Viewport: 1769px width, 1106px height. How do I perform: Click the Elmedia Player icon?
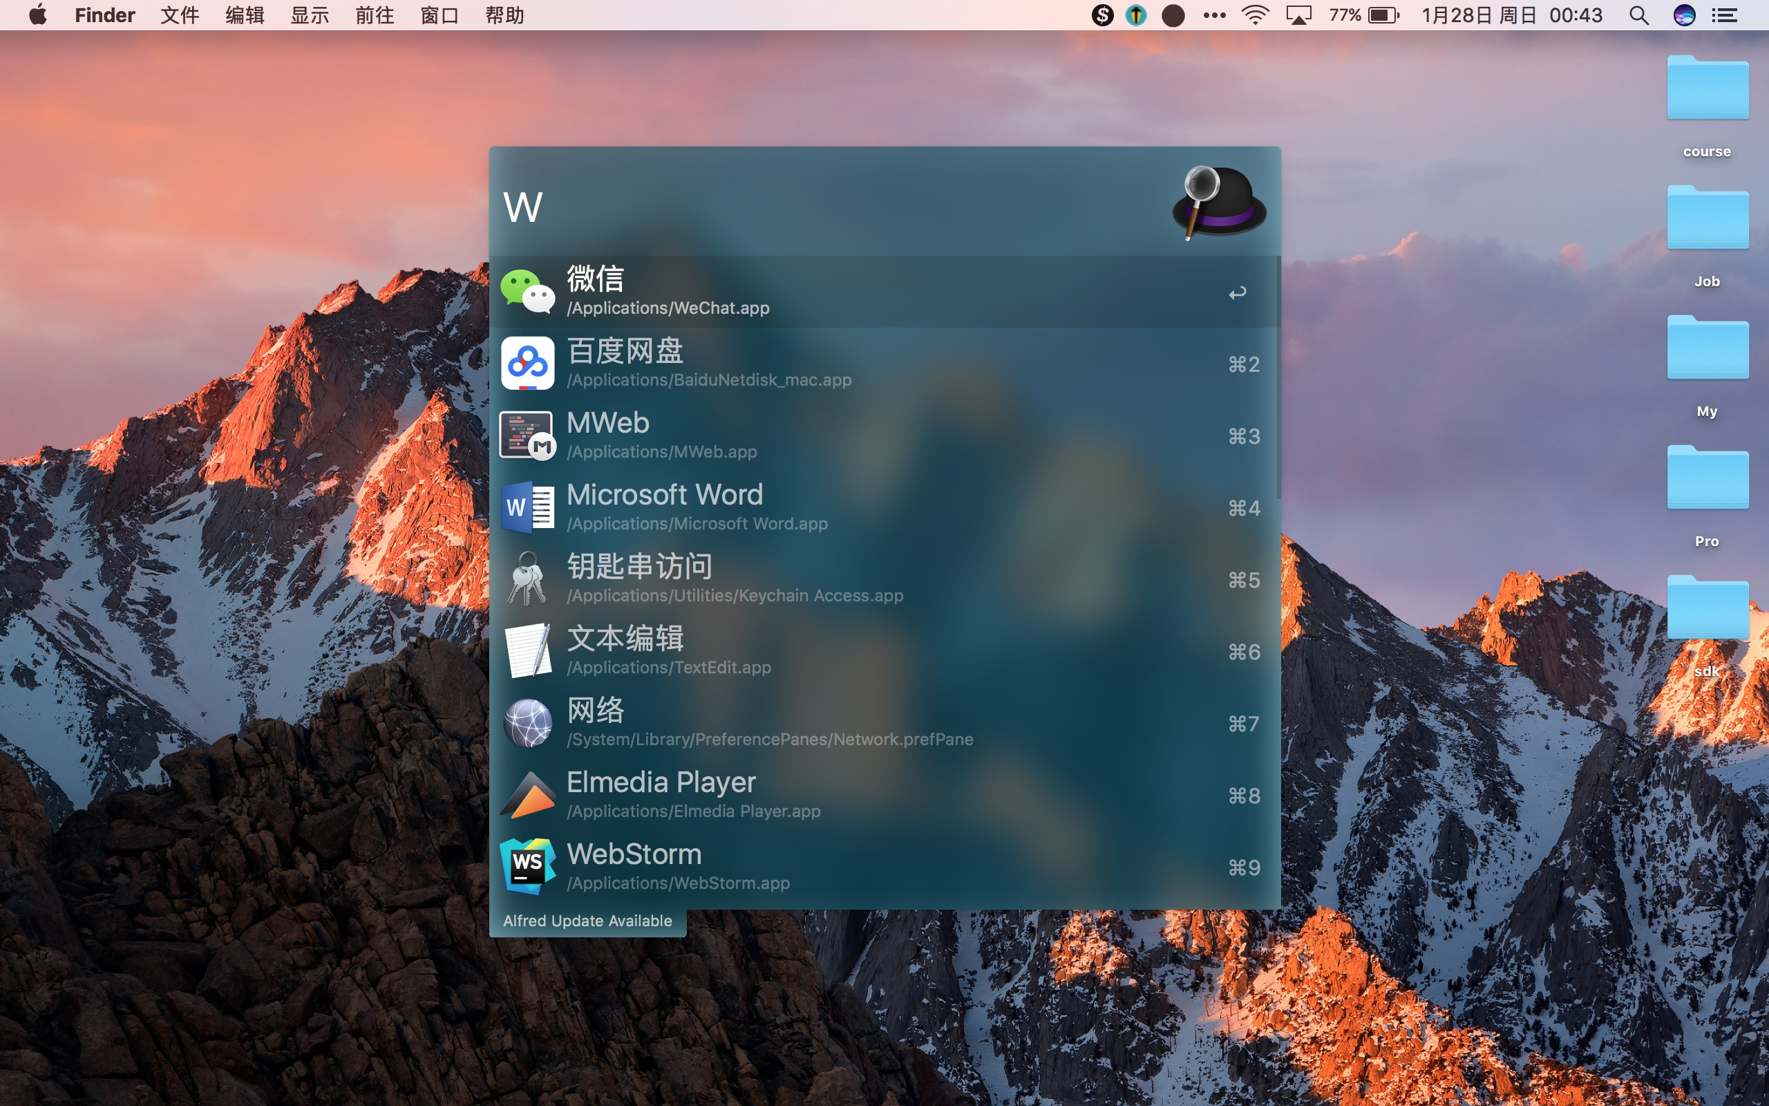point(527,795)
